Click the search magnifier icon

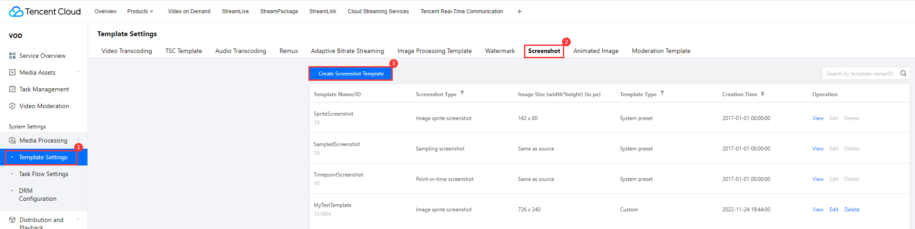pyautogui.click(x=904, y=74)
